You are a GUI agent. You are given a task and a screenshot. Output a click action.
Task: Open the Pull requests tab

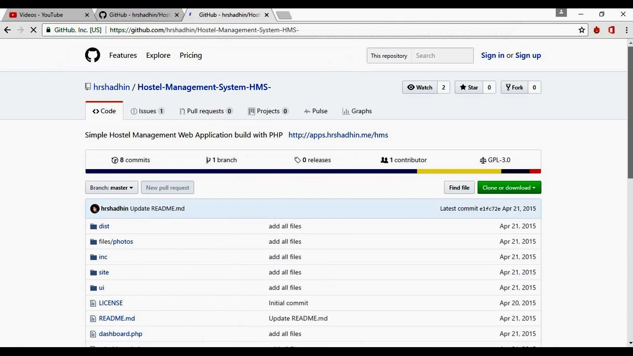tap(206, 111)
